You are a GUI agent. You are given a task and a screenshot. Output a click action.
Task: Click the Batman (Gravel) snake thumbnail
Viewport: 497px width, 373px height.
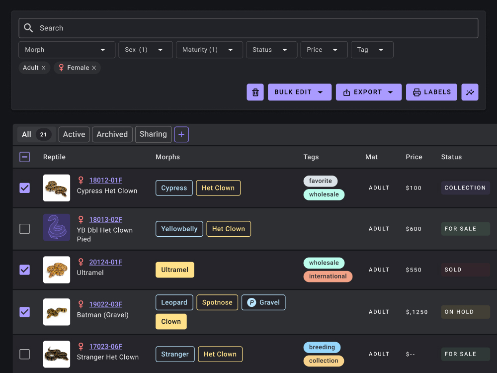(x=57, y=312)
